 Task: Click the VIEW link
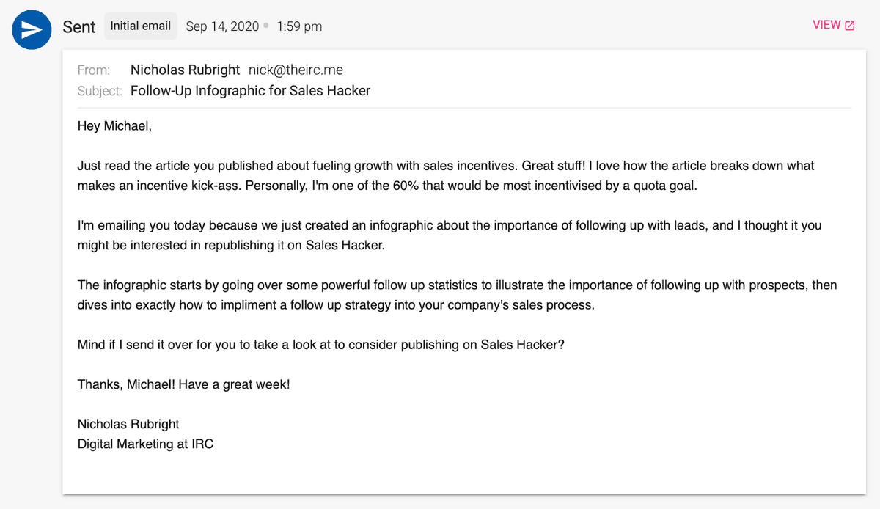[x=826, y=25]
